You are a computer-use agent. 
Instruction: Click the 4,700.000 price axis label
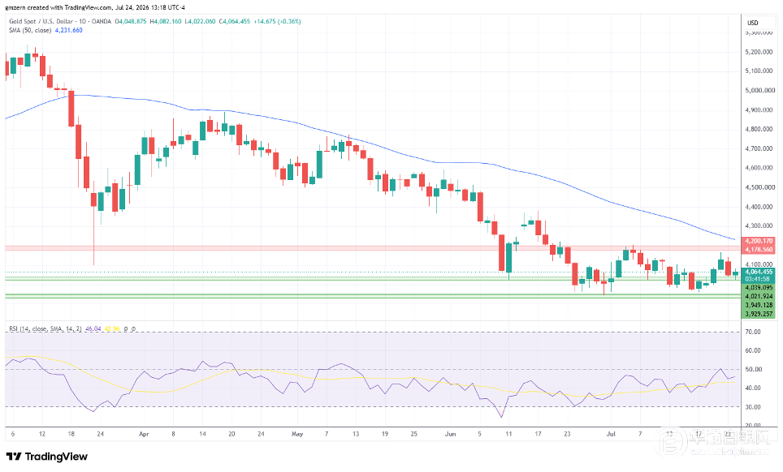[759, 148]
